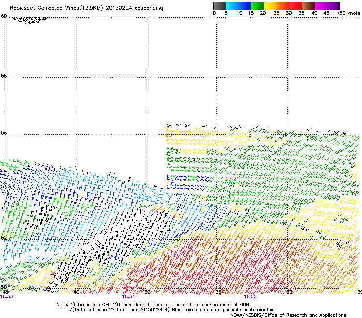Click the latitude label 58

click(x=4, y=76)
